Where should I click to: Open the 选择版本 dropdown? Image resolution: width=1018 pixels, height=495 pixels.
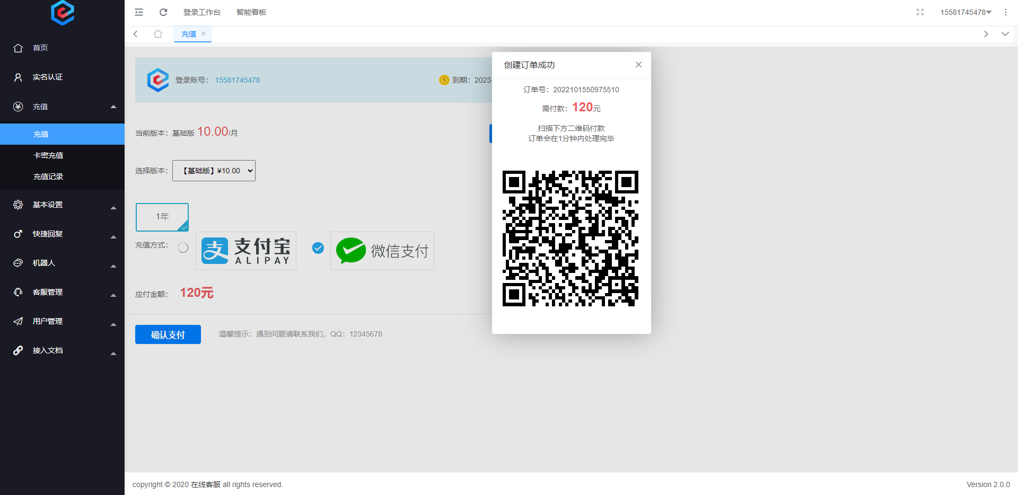(214, 171)
